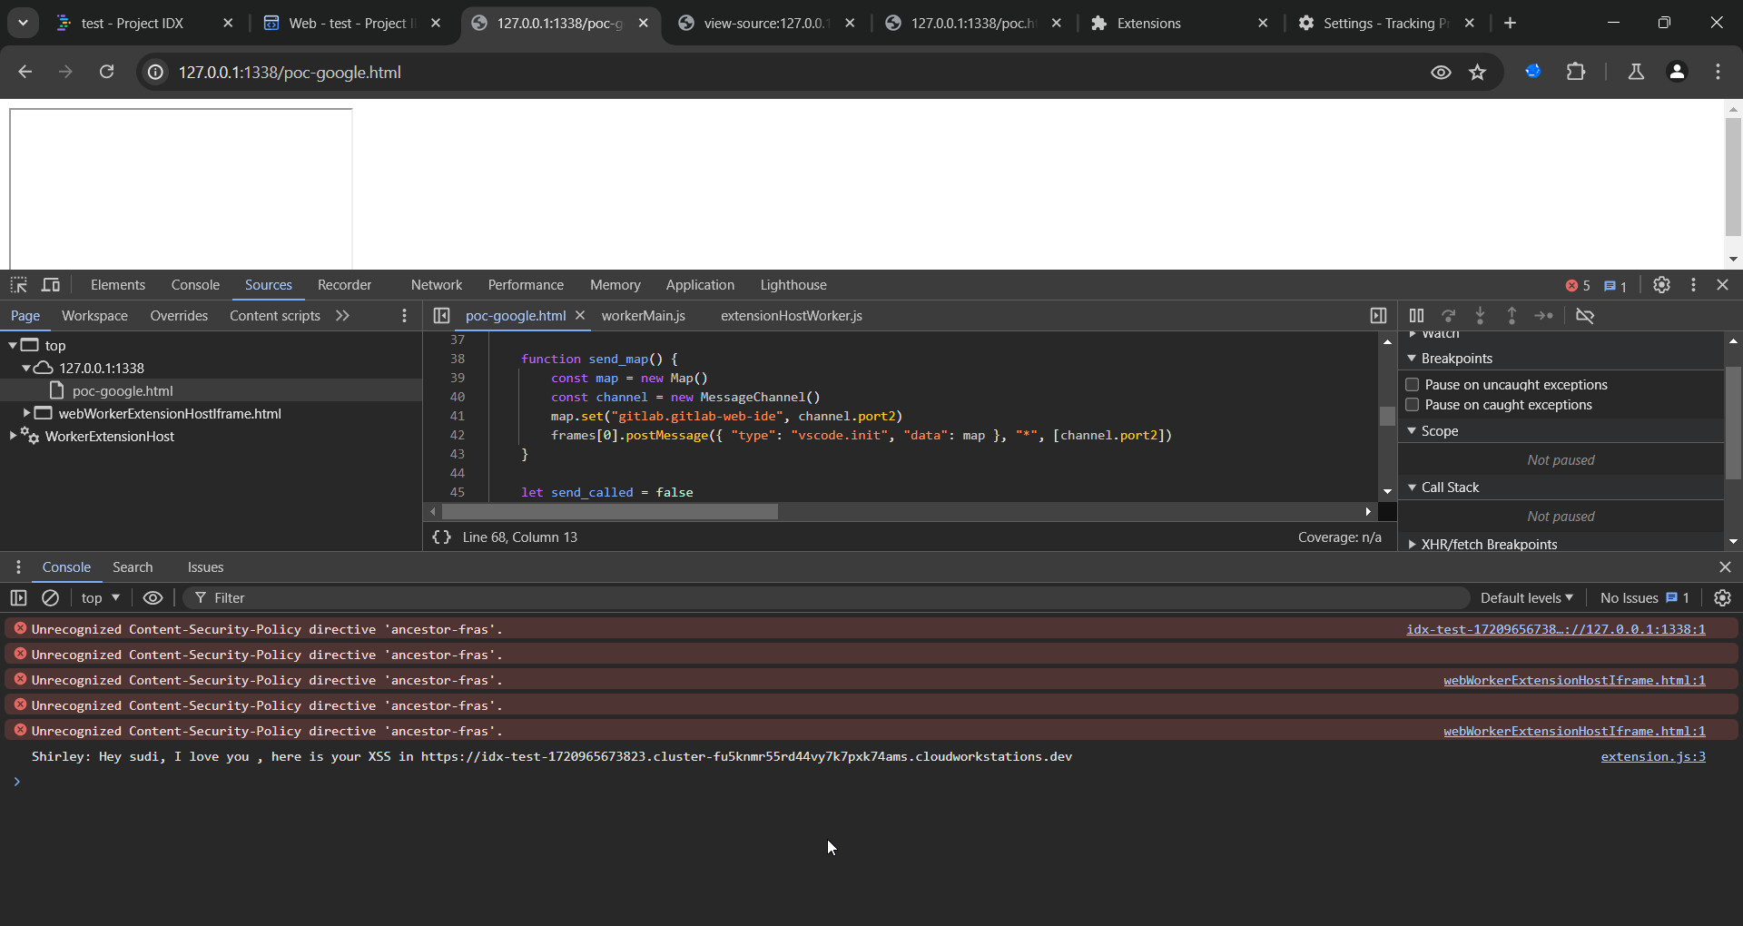
Task: Expand XHR/fetch Breakpoints section
Action: [x=1412, y=545]
